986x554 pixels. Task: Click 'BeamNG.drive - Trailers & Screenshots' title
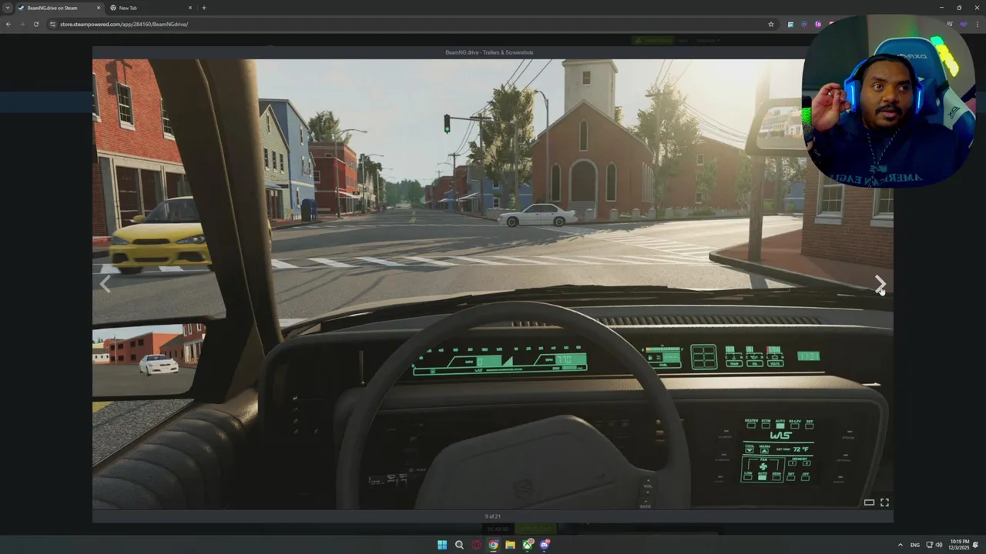pyautogui.click(x=489, y=52)
